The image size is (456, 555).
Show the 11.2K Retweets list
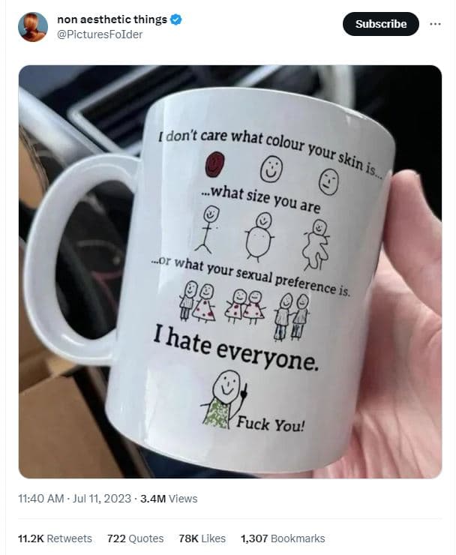(55, 538)
